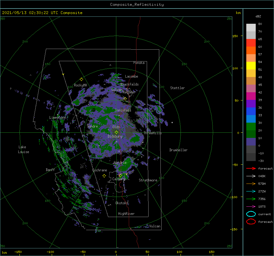Pick the red swatch between 65 and 60 dBZ
Viewport: 274px width, 256px height.
coord(251,43)
